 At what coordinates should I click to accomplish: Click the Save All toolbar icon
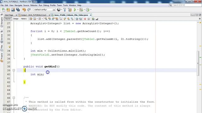coord(18,10)
